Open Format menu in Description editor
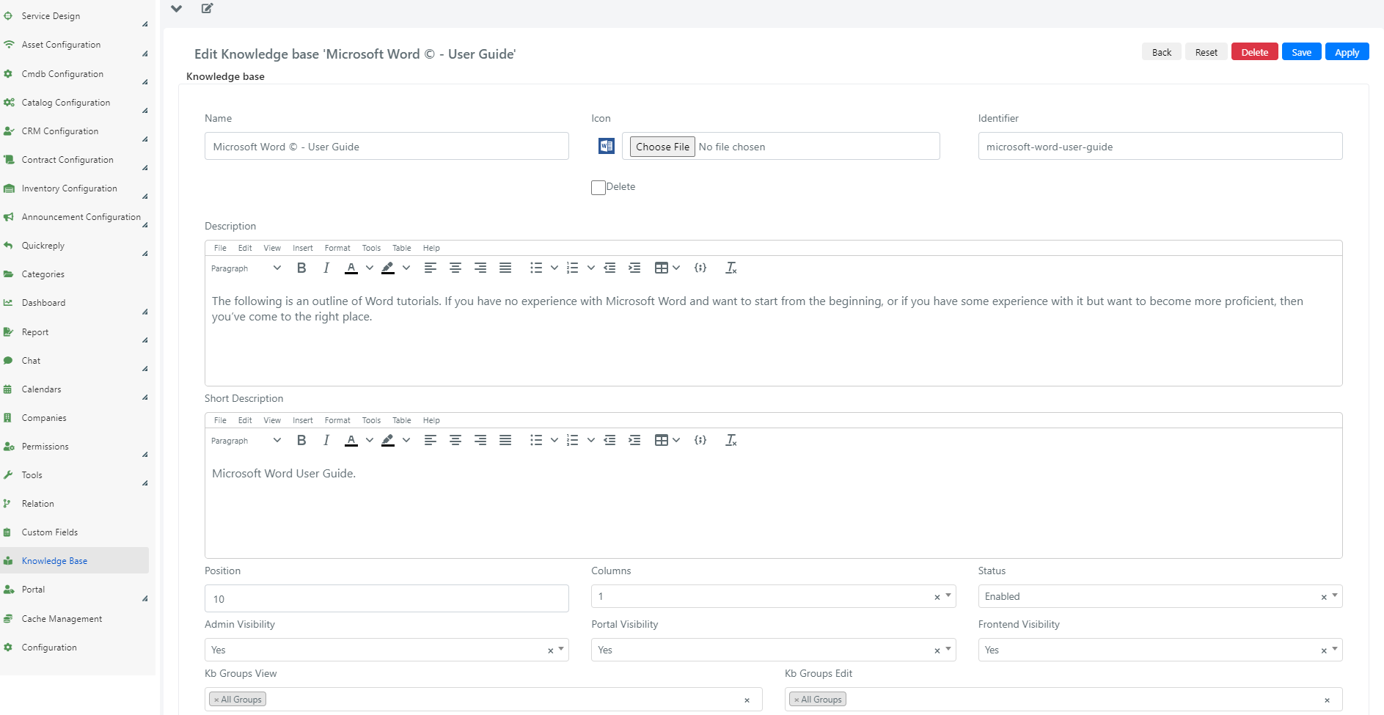This screenshot has width=1384, height=715. click(x=337, y=248)
